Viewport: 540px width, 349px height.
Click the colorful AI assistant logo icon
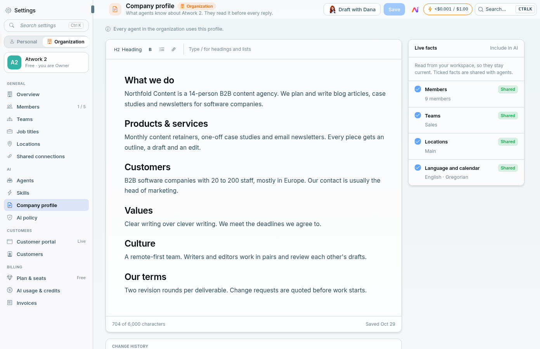pyautogui.click(x=415, y=9)
